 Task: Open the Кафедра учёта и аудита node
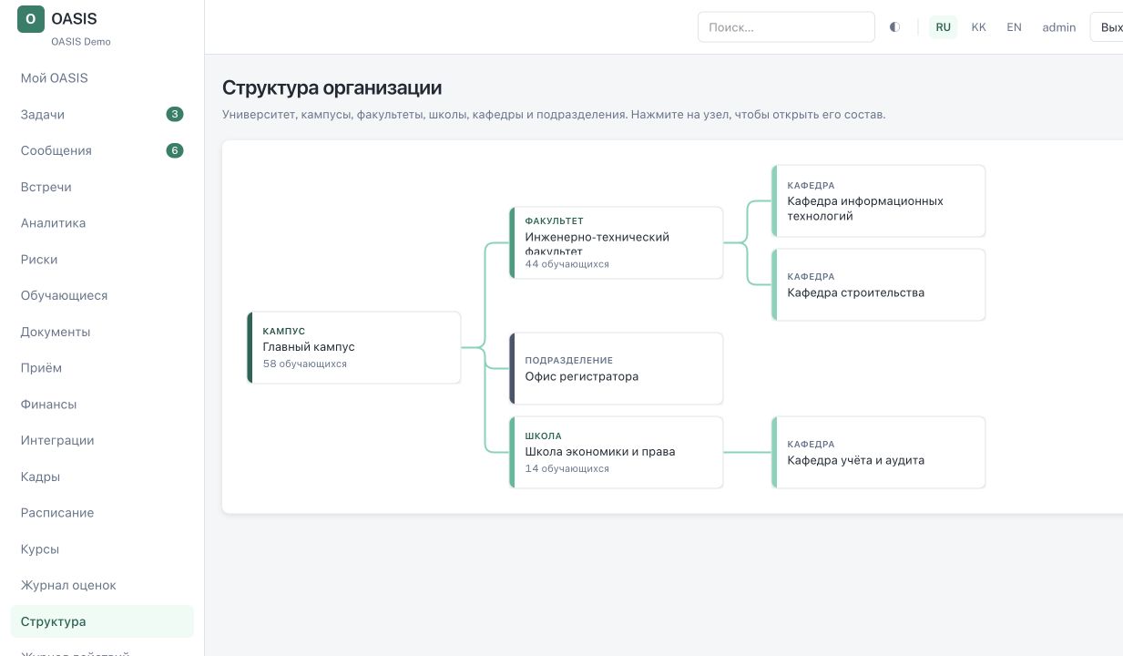[879, 452]
